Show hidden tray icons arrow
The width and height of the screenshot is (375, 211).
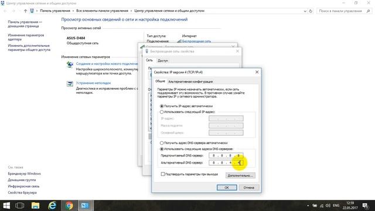(x=308, y=206)
